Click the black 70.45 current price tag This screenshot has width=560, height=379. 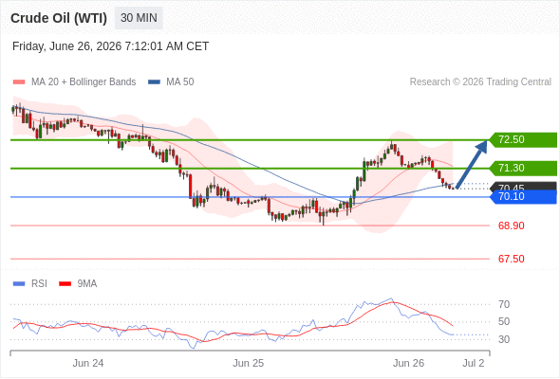coord(523,186)
